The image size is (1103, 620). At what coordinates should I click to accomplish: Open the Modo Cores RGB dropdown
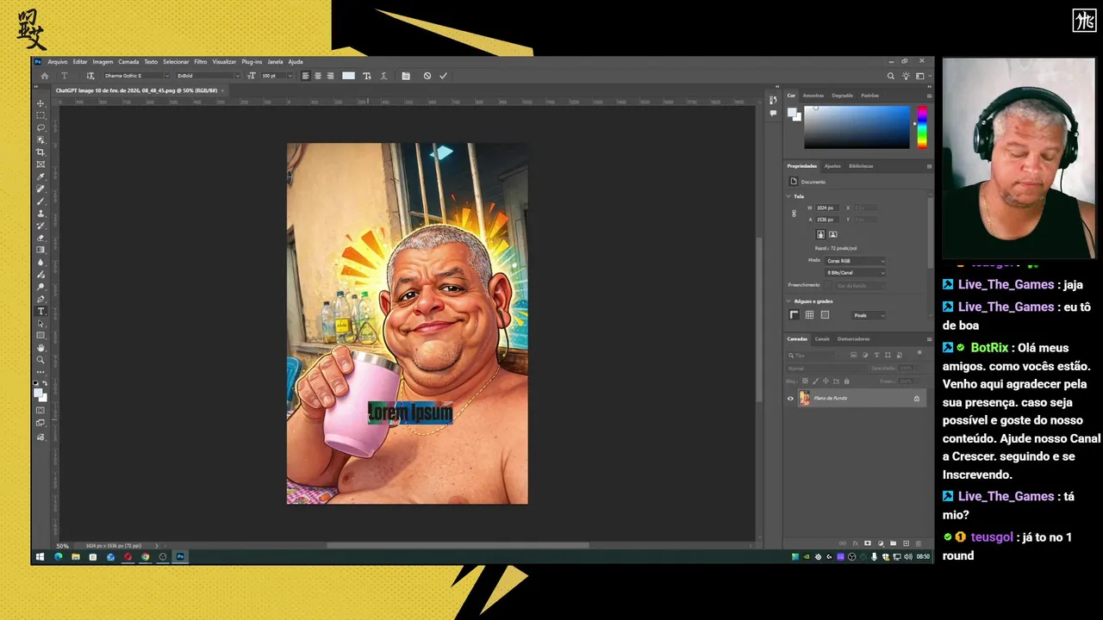tap(855, 261)
